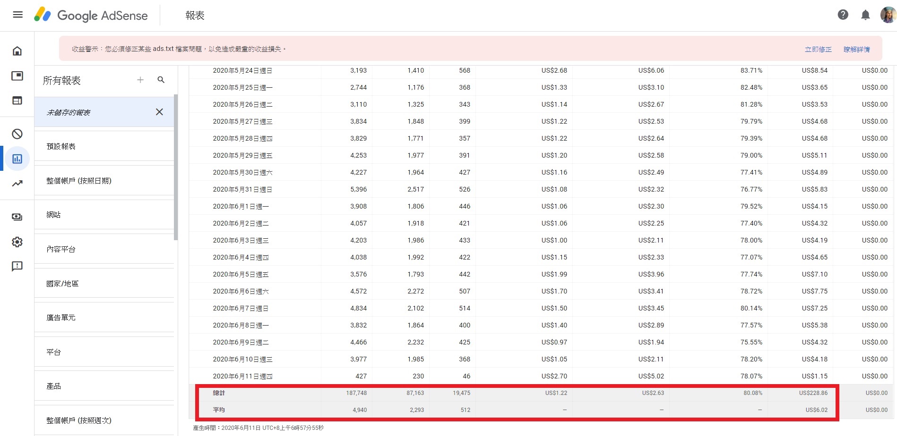The width and height of the screenshot is (897, 436).
Task: Open the account profile avatar
Action: pyautogui.click(x=888, y=15)
